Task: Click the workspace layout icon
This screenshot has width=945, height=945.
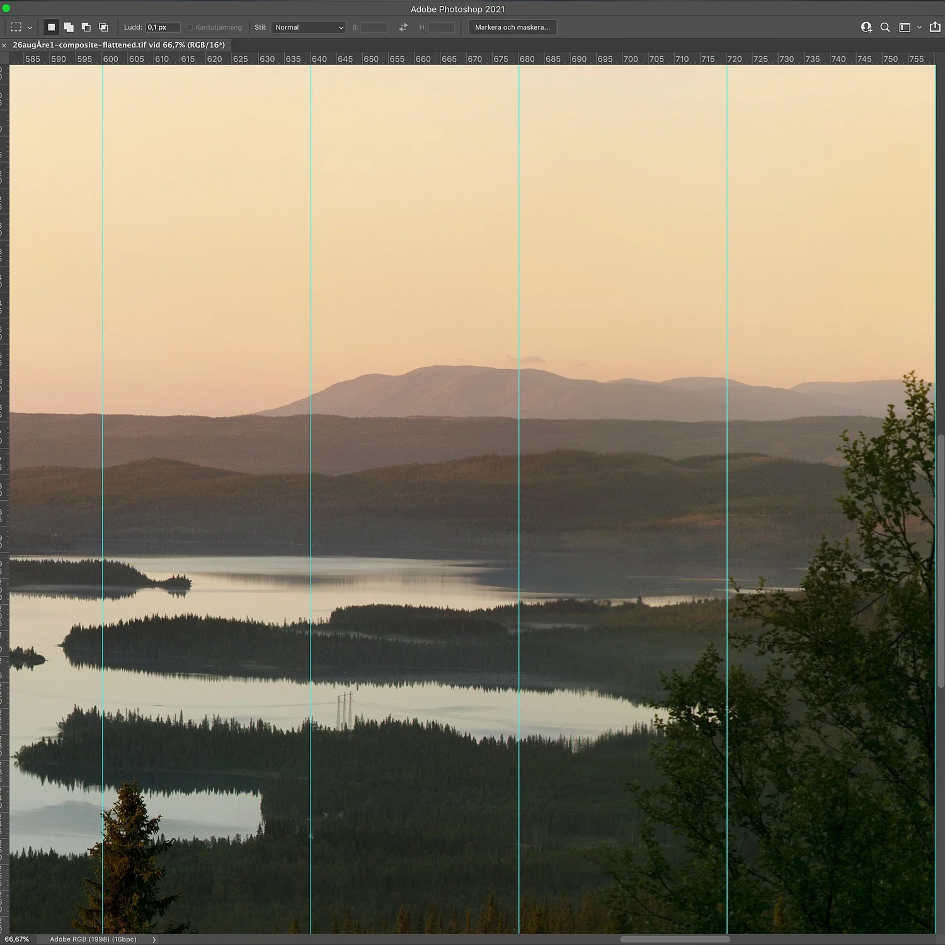Action: pyautogui.click(x=905, y=27)
